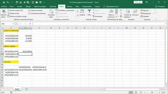This screenshot has height=94, width=168.
Task: Open the undo history dropdown arrow
Action: [10, 2]
